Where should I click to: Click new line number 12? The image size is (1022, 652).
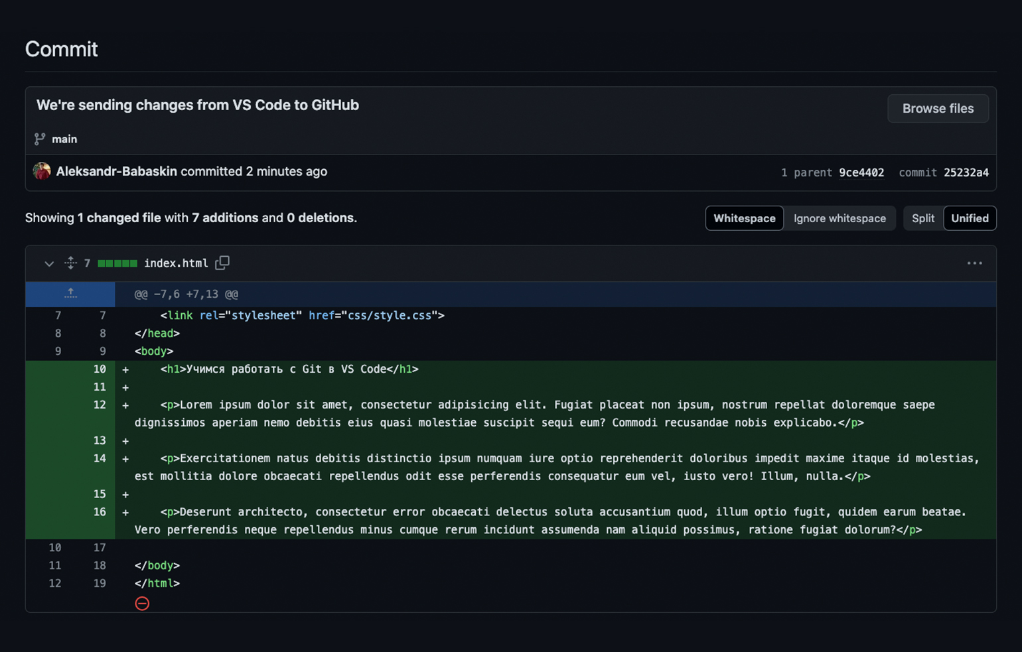tap(100, 405)
